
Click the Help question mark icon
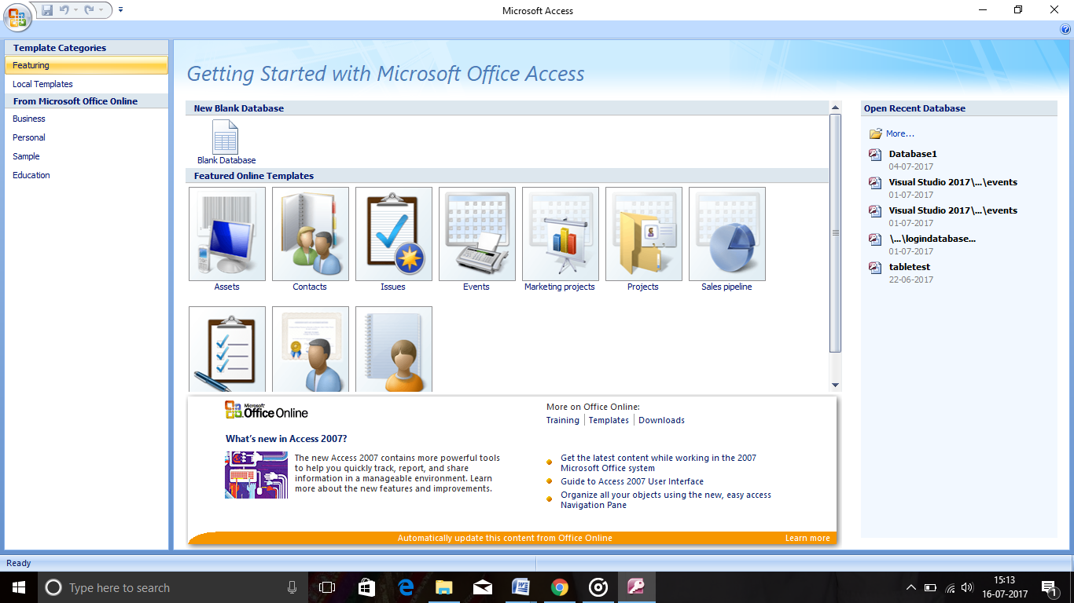pyautogui.click(x=1065, y=29)
